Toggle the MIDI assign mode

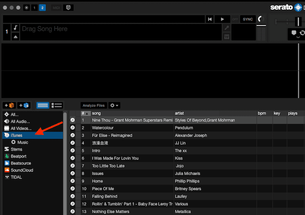[56, 8]
